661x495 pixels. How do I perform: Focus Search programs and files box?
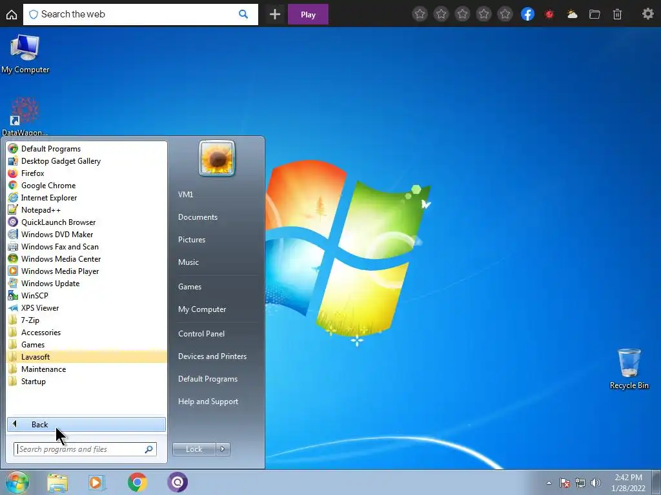coord(85,449)
